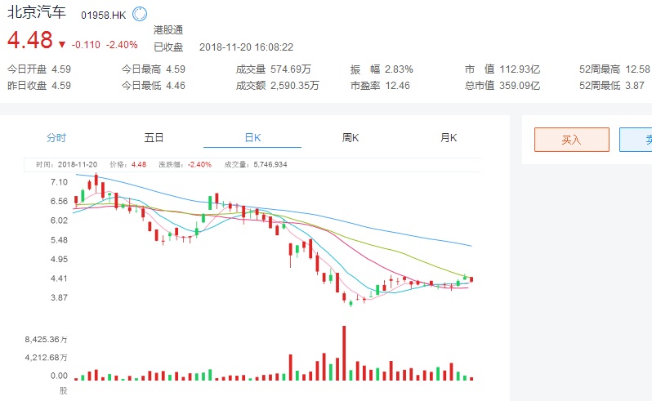Select the stock code 01958.HK

tap(103, 16)
